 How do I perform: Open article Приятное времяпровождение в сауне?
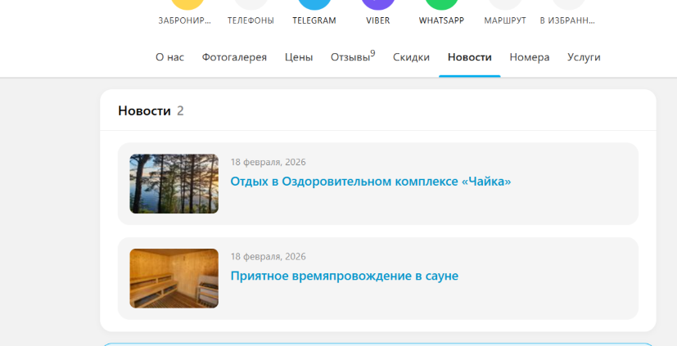[x=344, y=276]
